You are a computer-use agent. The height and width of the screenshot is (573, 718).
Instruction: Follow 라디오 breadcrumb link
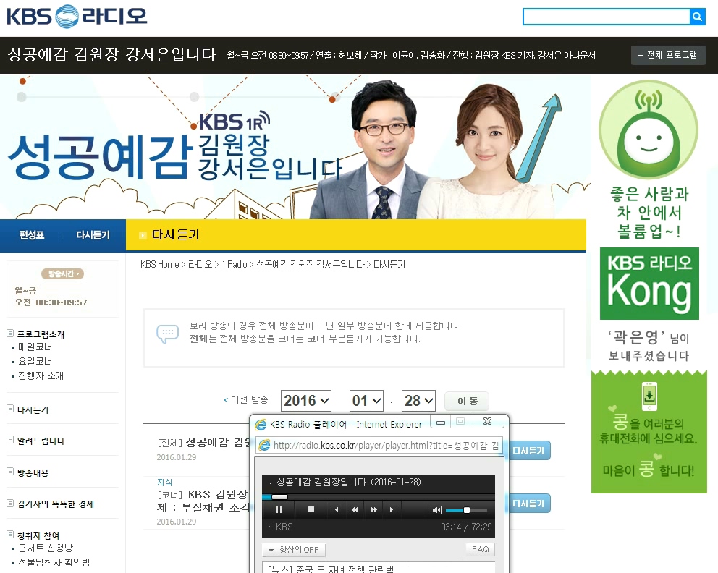(x=200, y=264)
